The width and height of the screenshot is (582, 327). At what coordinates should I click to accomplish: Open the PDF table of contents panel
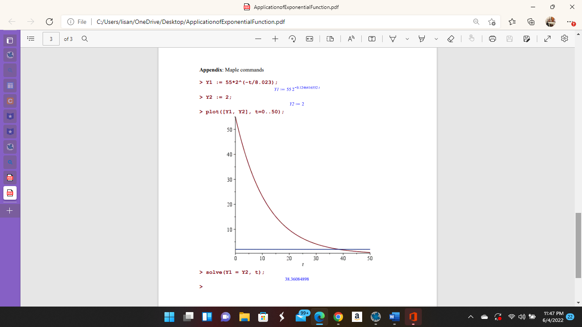click(x=30, y=39)
